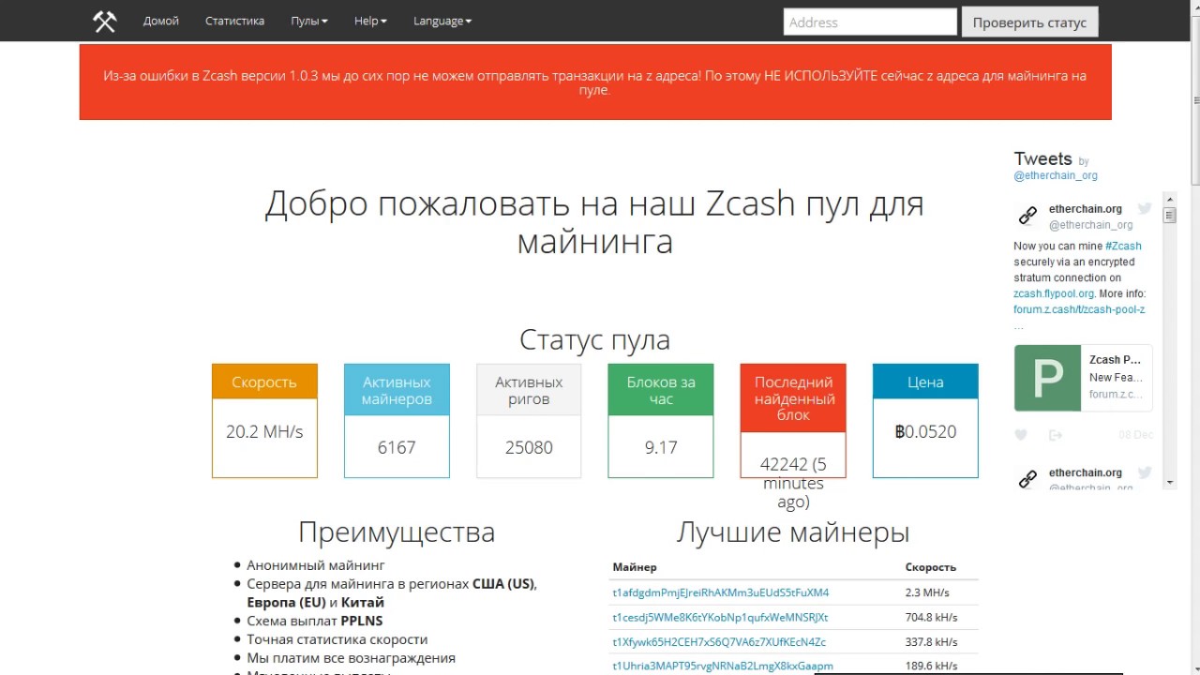Click the 08 Dec tweet date
The height and width of the screenshot is (675, 1200).
point(1136,435)
